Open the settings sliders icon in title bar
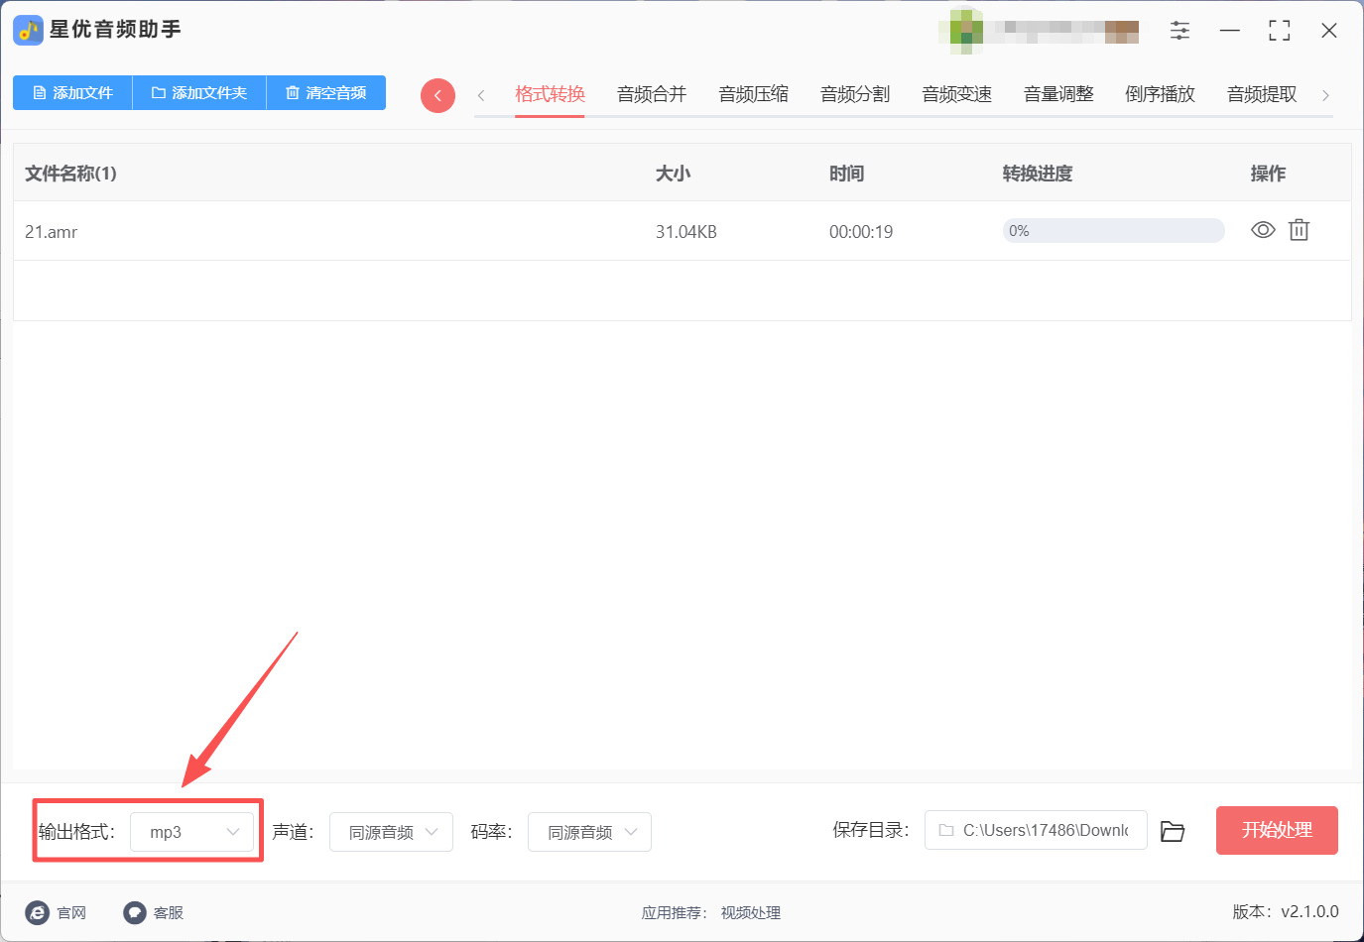Screen dimensions: 1364x942 (x=1179, y=31)
